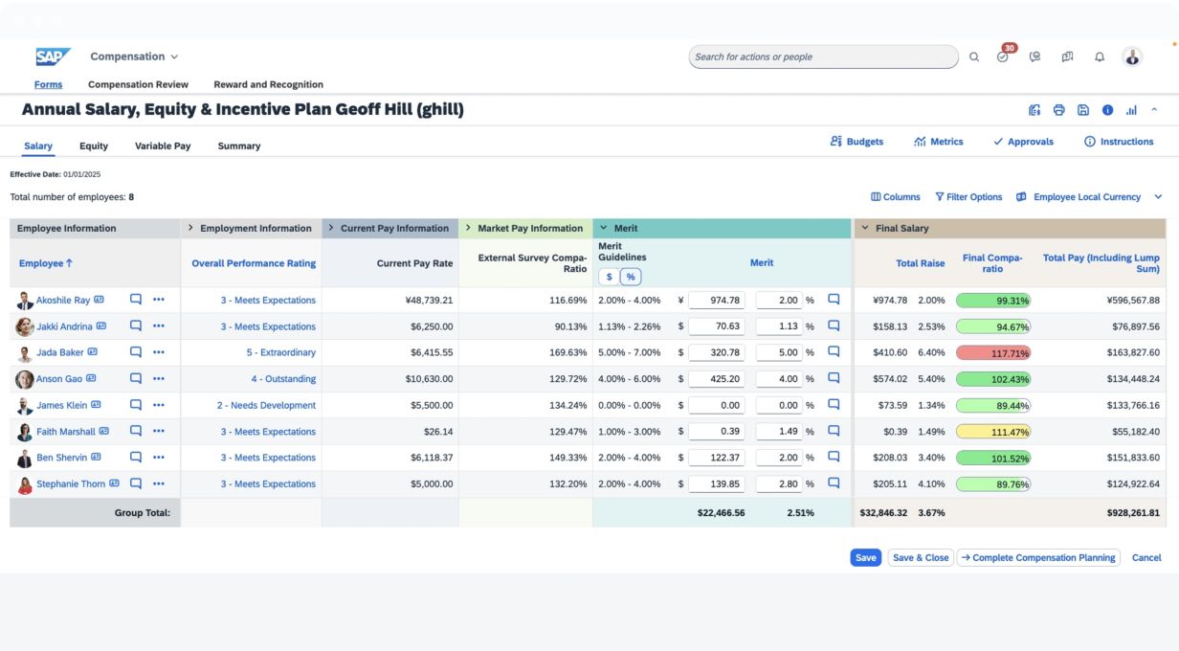Screen dimensions: 1179x651
Task: Click Jada Baker's red 117.71% compa-ratio indicator
Action: 992,352
